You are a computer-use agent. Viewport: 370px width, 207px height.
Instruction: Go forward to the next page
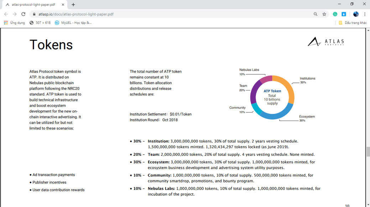point(15,14)
